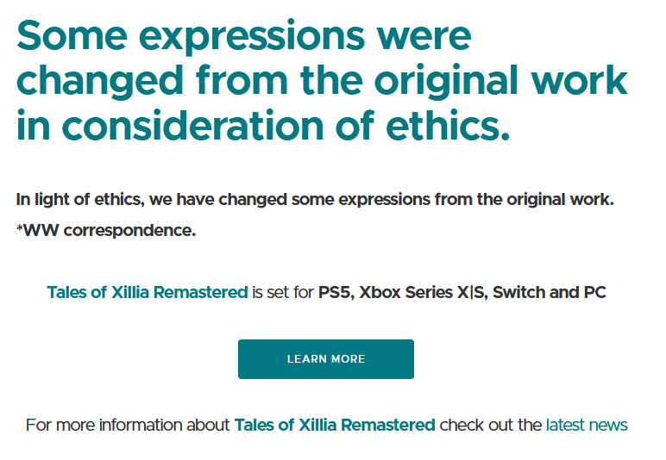The height and width of the screenshot is (460, 666).
Task: Click the 'For more information about' text
Action: coord(128,425)
